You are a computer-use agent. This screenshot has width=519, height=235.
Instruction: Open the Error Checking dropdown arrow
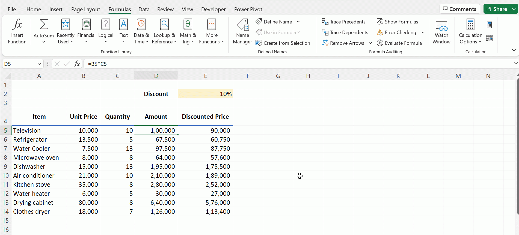click(423, 32)
